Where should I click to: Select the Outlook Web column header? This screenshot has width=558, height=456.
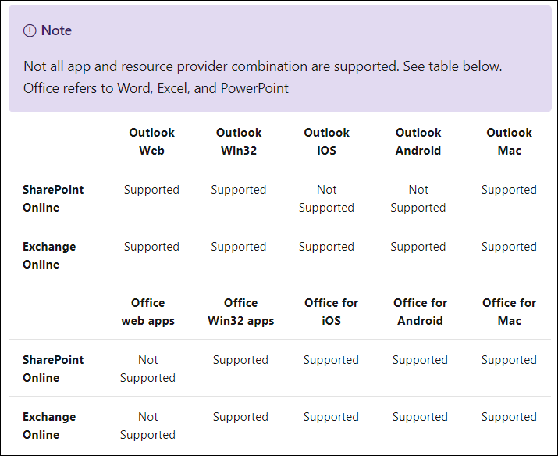(151, 141)
